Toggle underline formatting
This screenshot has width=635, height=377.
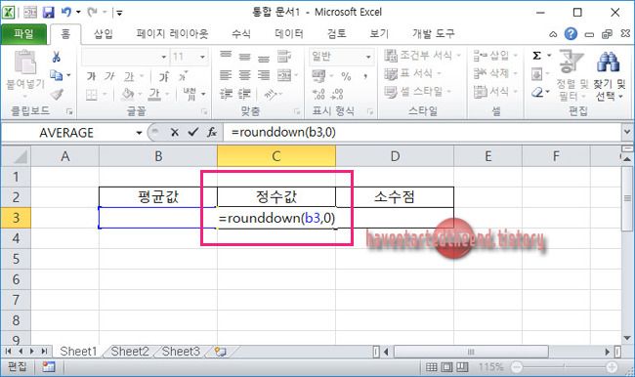[129, 76]
